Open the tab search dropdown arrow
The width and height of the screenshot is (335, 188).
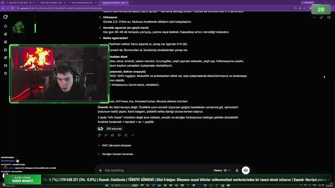tap(3, 3)
